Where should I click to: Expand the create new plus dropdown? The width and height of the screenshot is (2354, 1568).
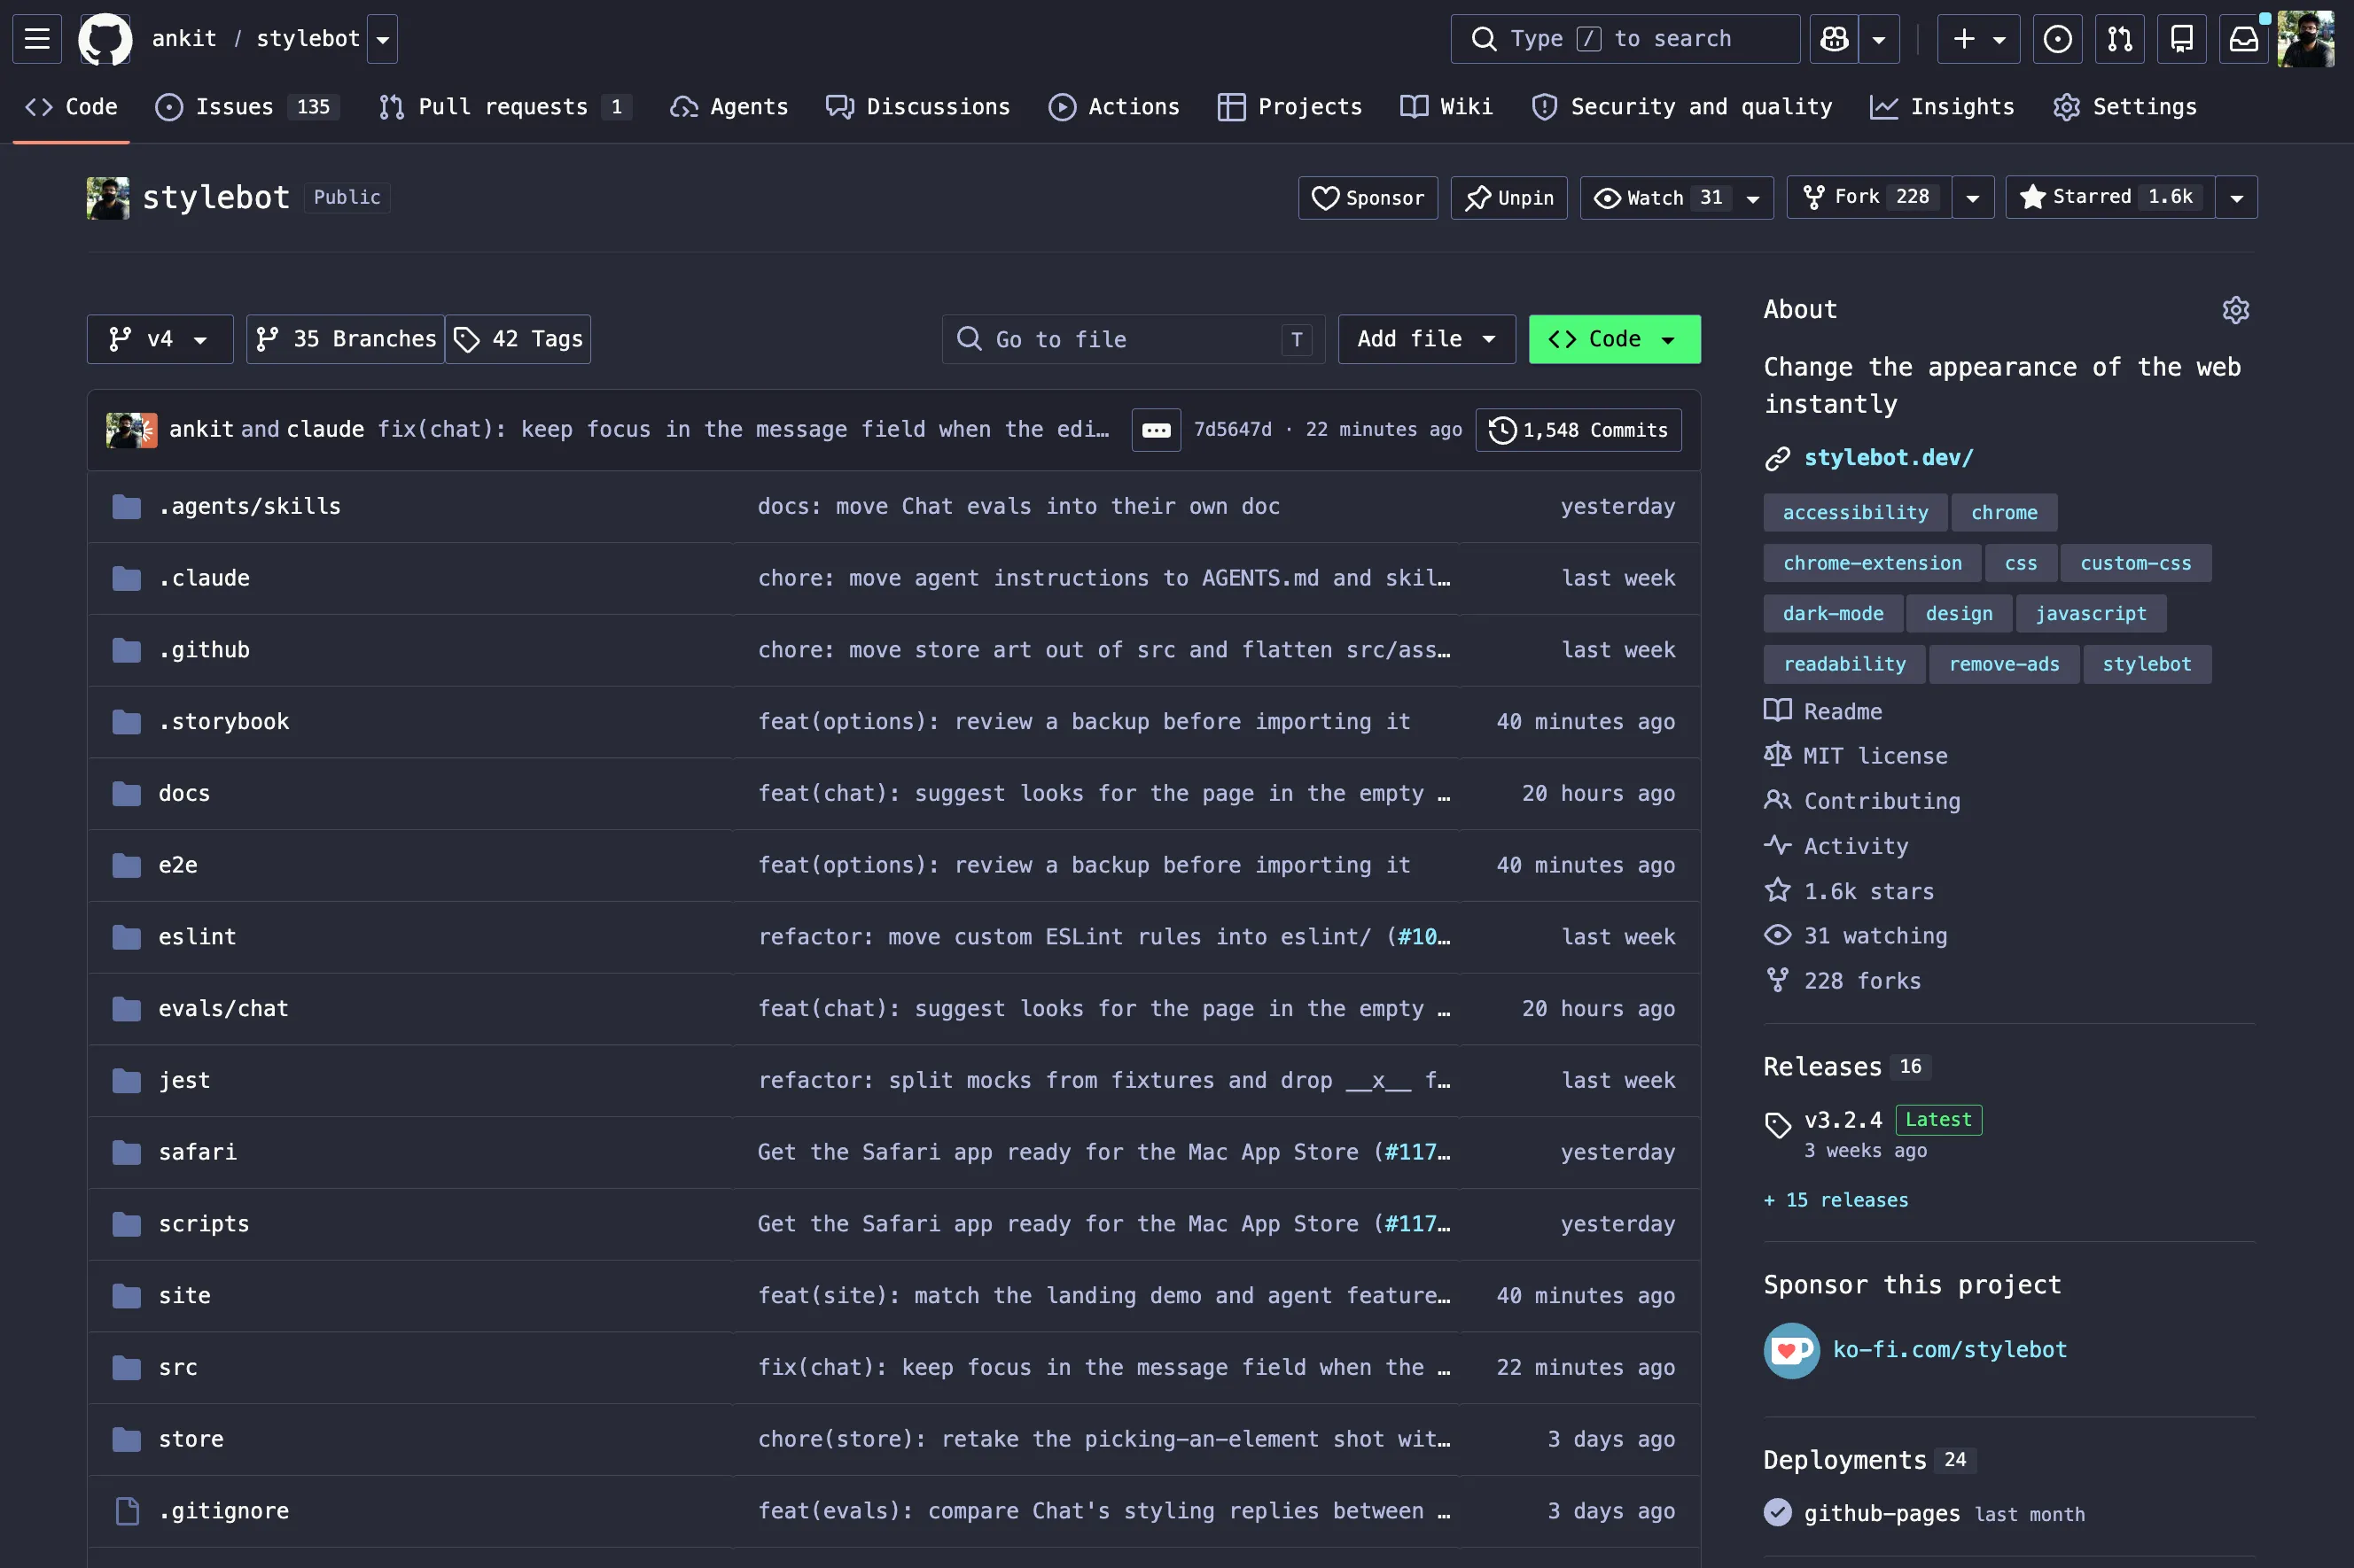1979,39
